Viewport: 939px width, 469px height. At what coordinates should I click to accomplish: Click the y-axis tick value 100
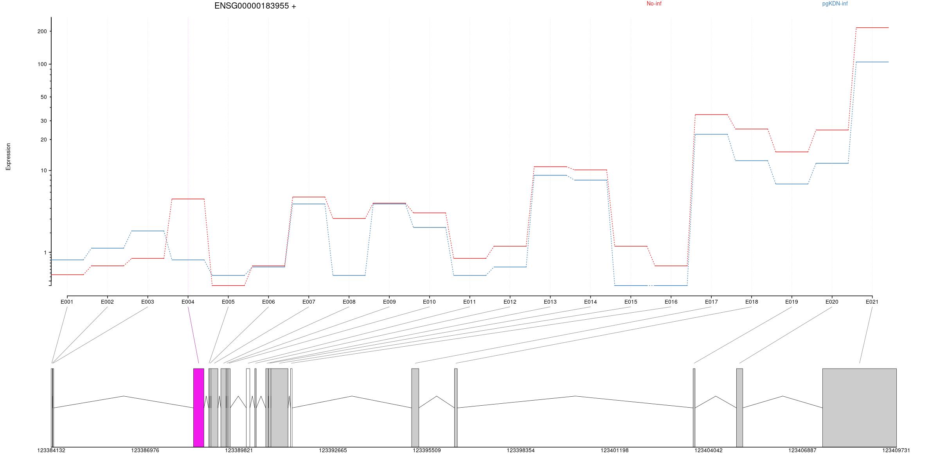point(42,64)
